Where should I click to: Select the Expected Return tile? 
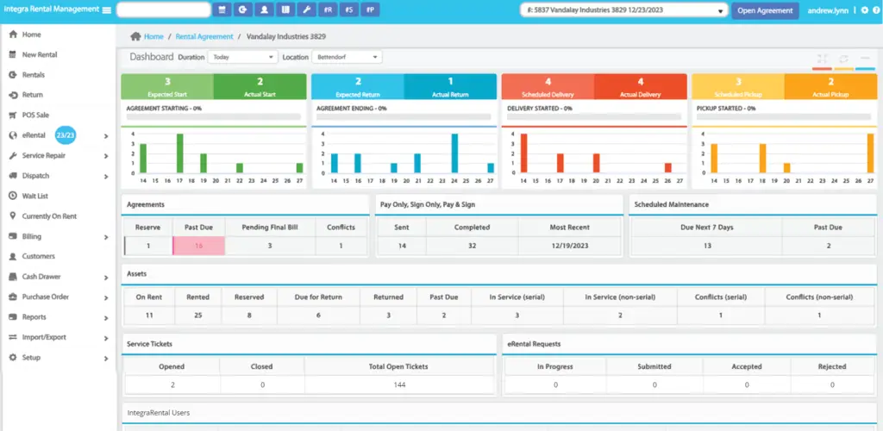coord(358,87)
